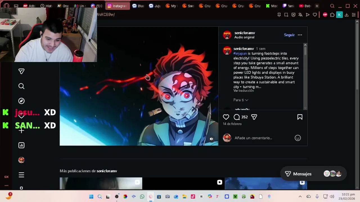Switch to the Instagram browser tab

click(x=118, y=6)
